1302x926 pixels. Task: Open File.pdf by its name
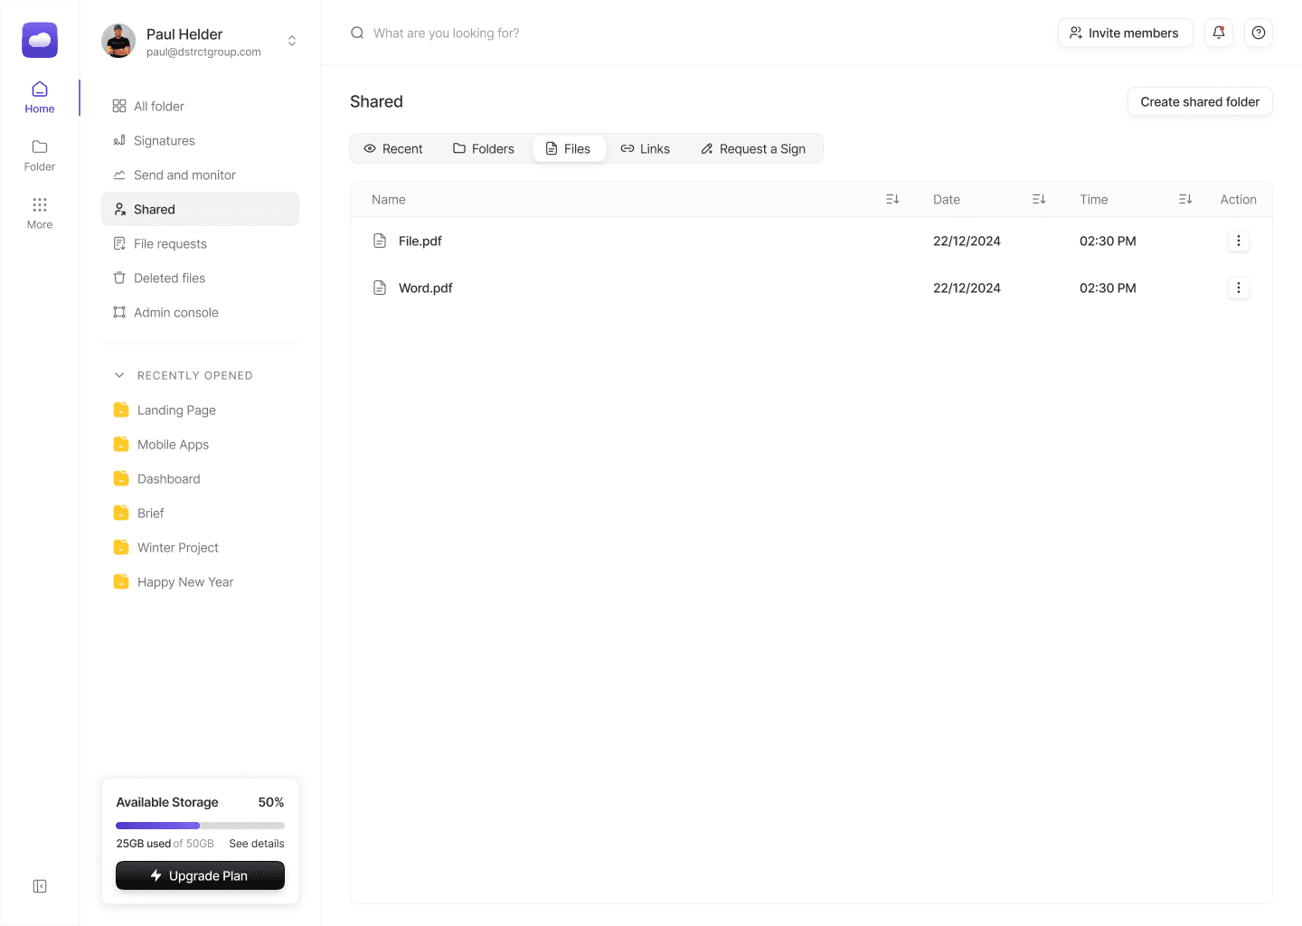coord(420,241)
